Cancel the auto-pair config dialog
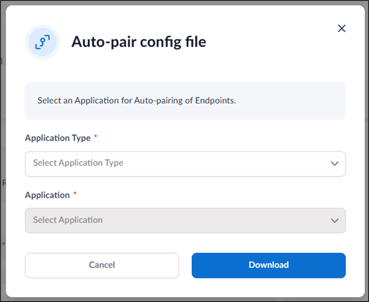 pyautogui.click(x=102, y=265)
